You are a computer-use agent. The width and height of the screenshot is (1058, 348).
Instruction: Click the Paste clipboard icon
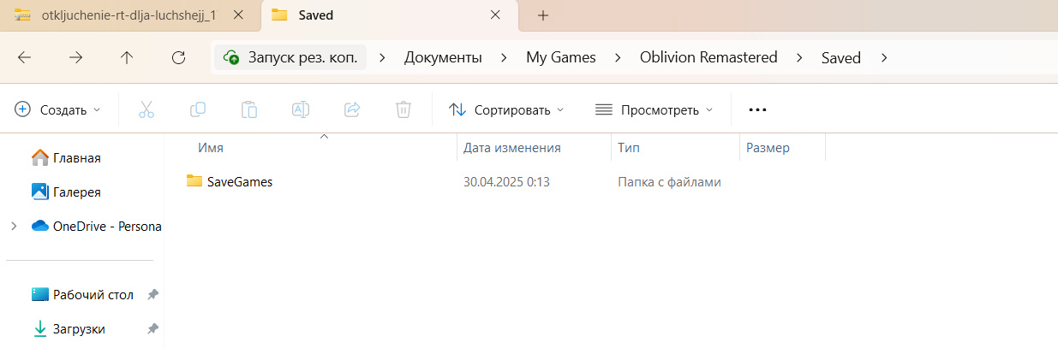pos(249,109)
